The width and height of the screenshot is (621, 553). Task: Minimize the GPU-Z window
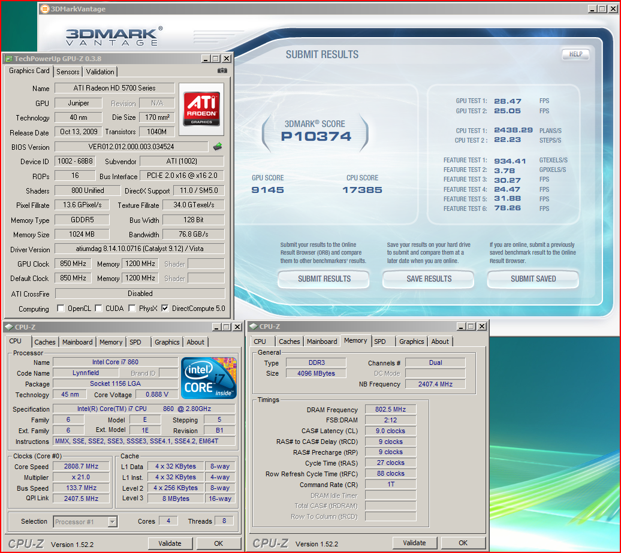[x=206, y=59]
